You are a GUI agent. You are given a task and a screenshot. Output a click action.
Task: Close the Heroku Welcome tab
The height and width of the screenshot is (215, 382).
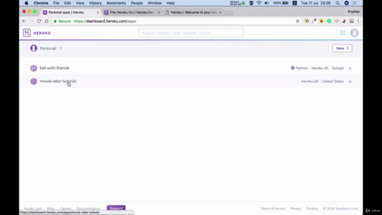(220, 13)
